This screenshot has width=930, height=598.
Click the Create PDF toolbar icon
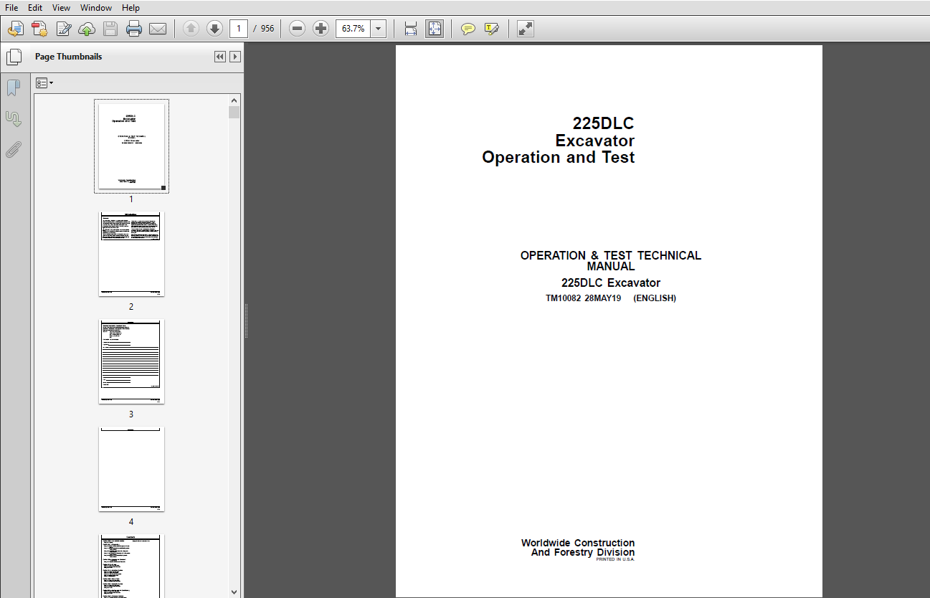click(39, 29)
